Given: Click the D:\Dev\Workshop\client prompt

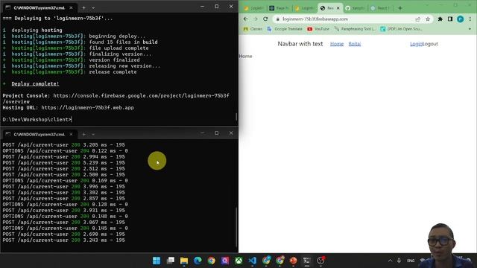Looking at the screenshot, I should tap(37, 119).
